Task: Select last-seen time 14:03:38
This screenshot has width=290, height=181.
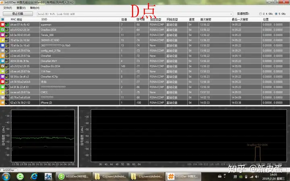Action: tap(236, 103)
